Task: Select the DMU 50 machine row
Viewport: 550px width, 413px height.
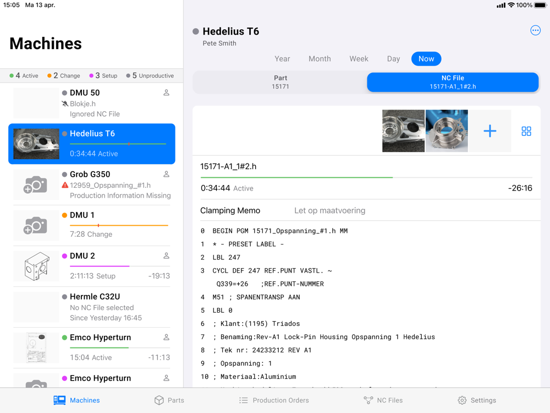Action: (91, 104)
